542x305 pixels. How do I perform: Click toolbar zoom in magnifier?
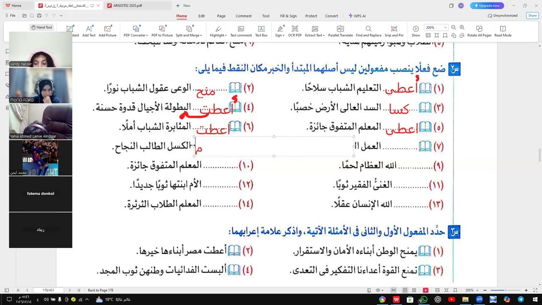[462, 28]
